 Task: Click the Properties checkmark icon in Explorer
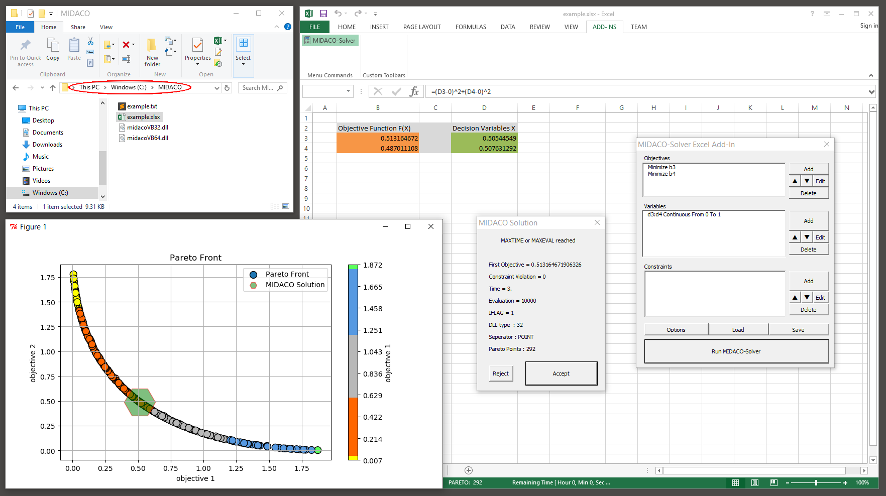198,45
